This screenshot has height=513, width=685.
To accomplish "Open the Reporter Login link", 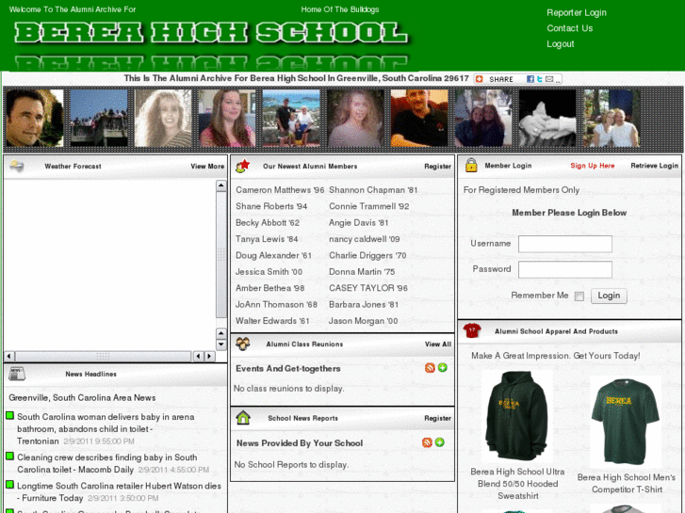I will tap(577, 12).
